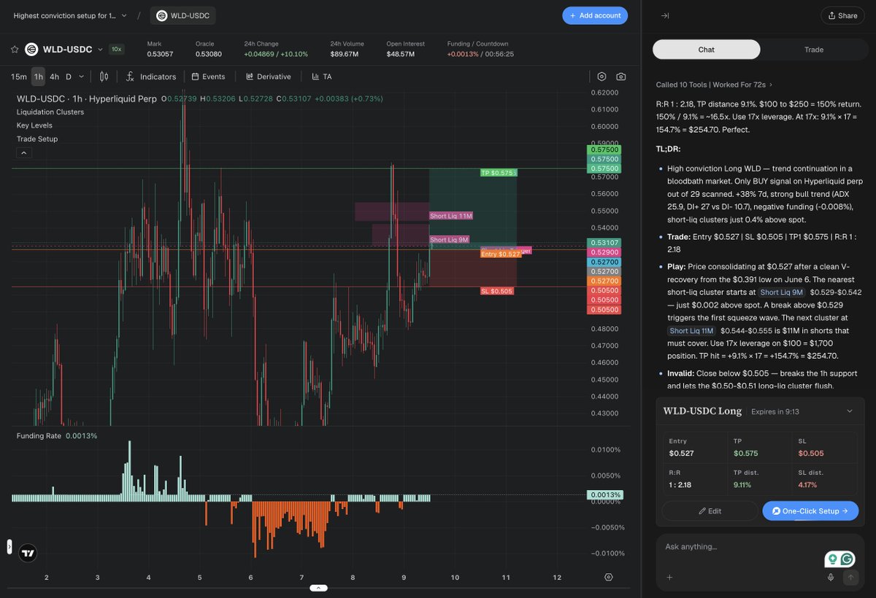The width and height of the screenshot is (876, 598).
Task: Click the fx Indicators button
Action: 151,77
